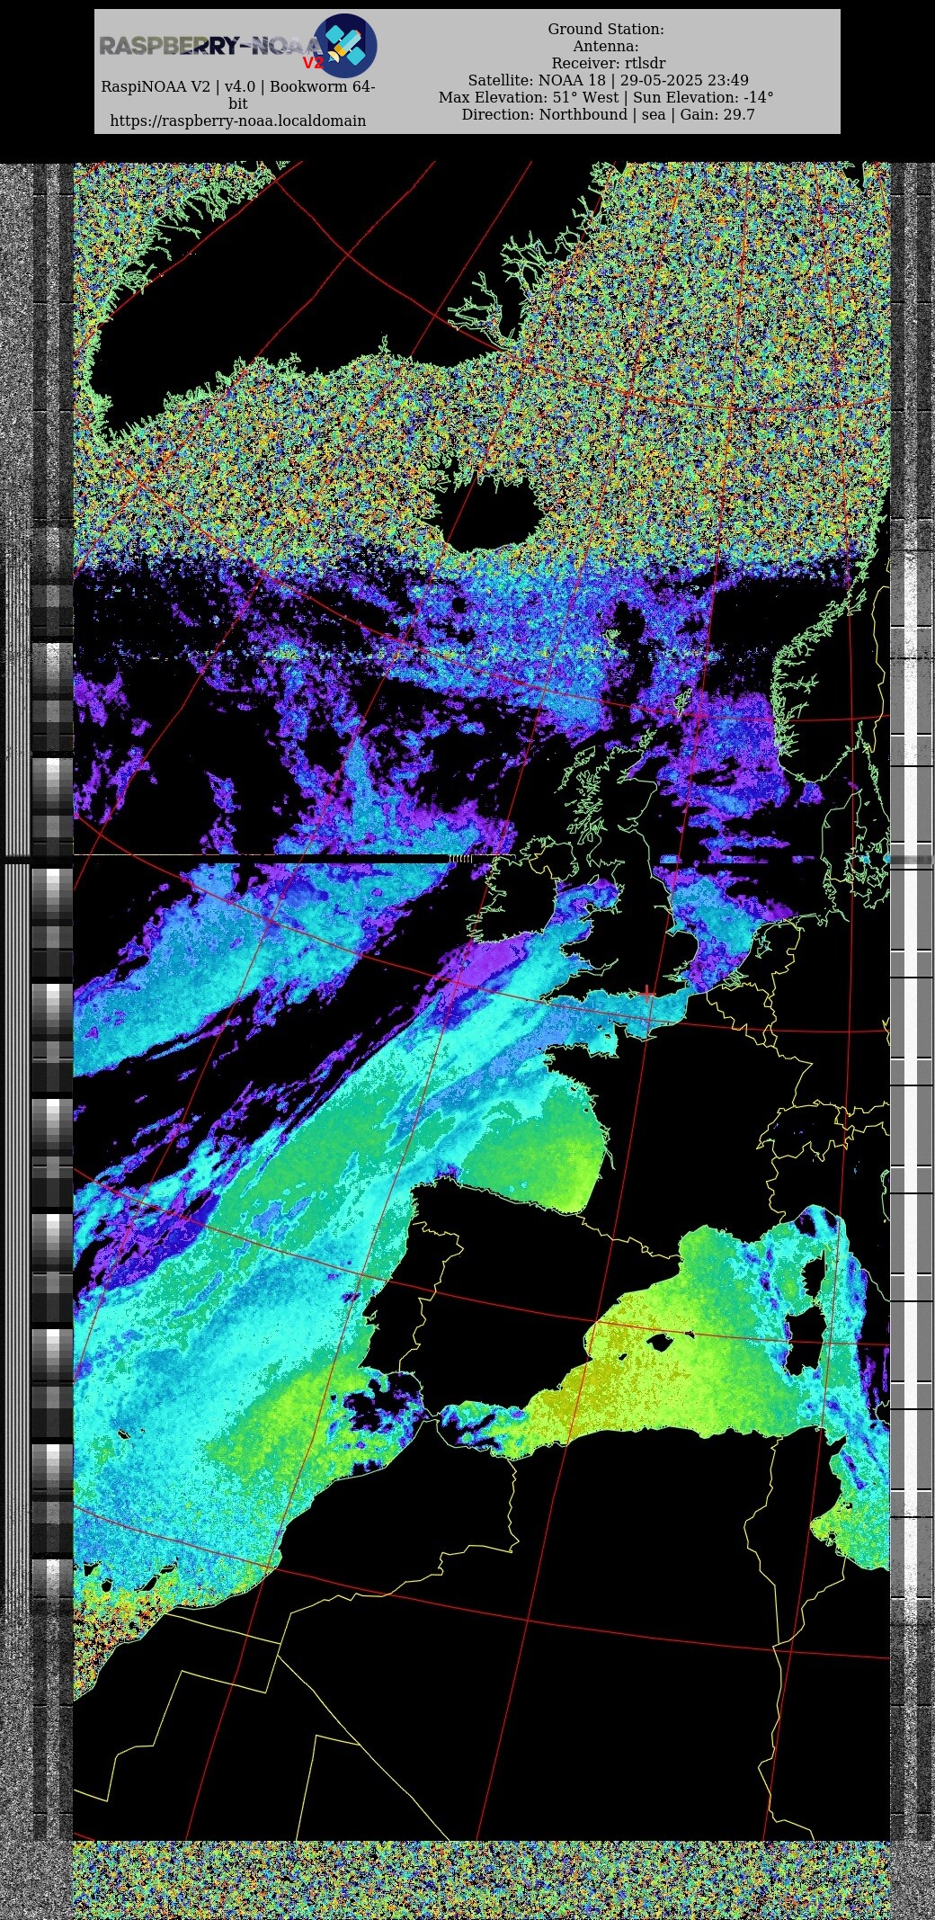Screen dimensions: 935x1920
Task: Click the 'Ground Station:' label
Action: pos(606,30)
